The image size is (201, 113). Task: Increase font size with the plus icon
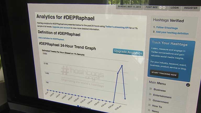164,8
